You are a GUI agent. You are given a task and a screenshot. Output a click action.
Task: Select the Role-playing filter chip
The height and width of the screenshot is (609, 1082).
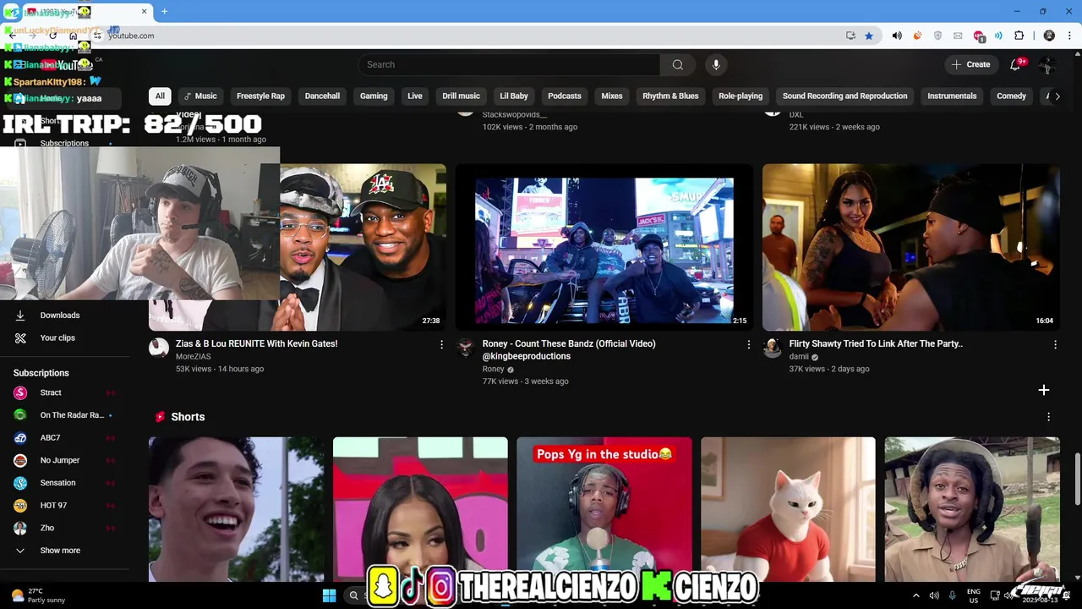point(740,96)
